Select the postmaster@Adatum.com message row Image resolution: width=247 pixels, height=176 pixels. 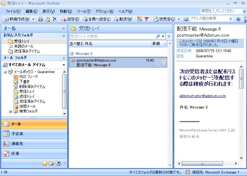coord(118,62)
